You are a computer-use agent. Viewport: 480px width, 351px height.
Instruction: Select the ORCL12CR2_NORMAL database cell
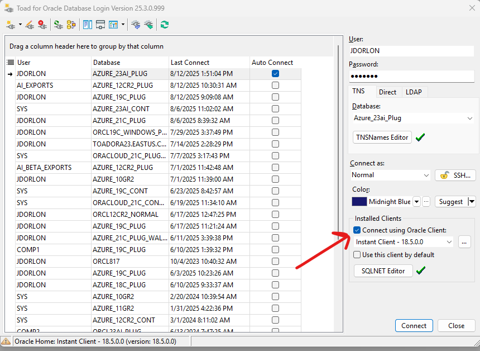[130, 214]
